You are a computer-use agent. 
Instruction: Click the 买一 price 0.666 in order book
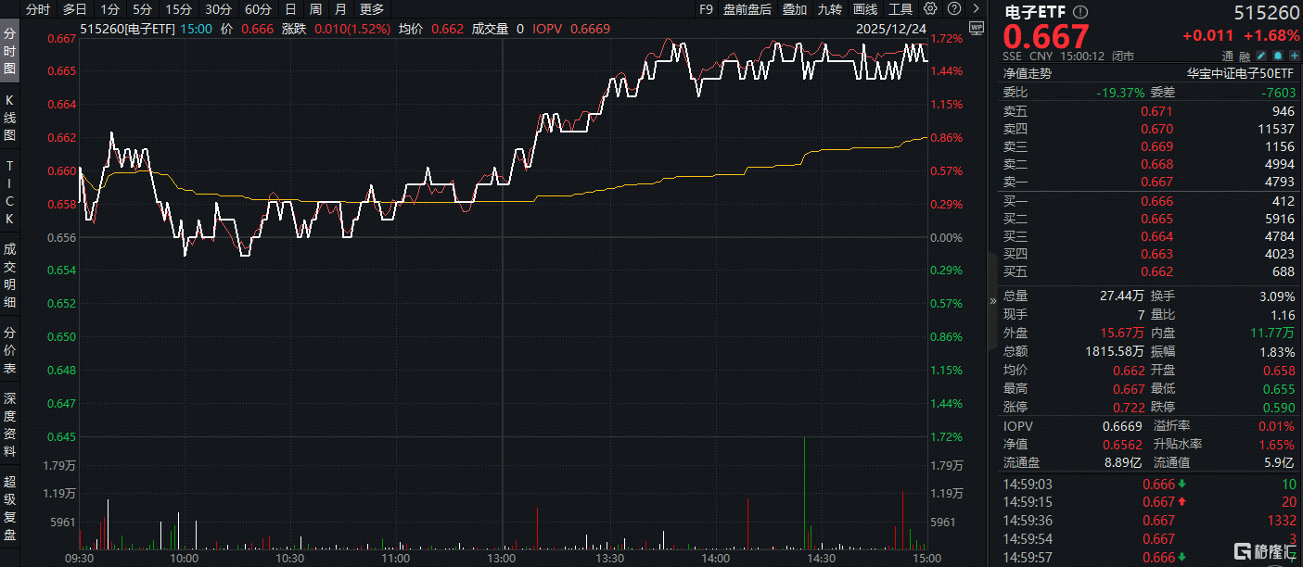(x=1156, y=201)
